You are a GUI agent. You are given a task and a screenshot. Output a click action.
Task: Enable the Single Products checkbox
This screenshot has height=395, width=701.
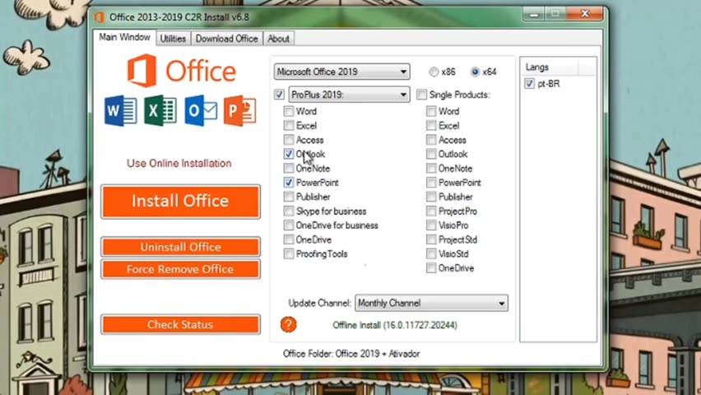coord(421,95)
